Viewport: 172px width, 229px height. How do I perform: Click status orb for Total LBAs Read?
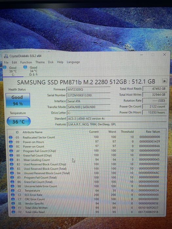pyautogui.click(x=13, y=212)
